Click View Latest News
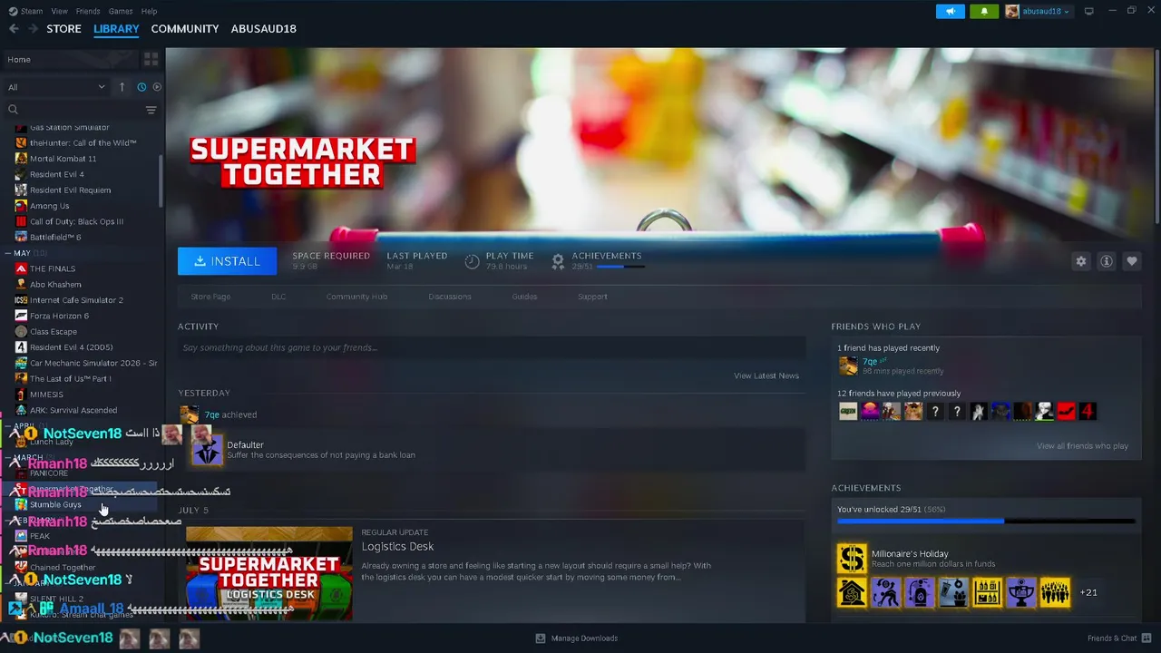1161x653 pixels. [766, 375]
